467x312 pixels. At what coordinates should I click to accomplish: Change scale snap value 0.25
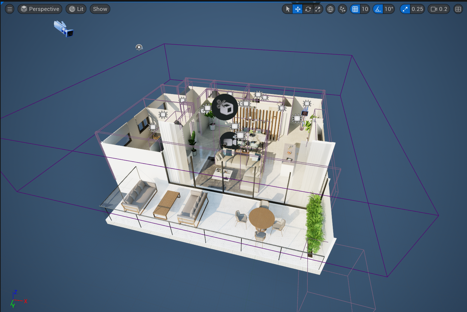[x=417, y=9]
